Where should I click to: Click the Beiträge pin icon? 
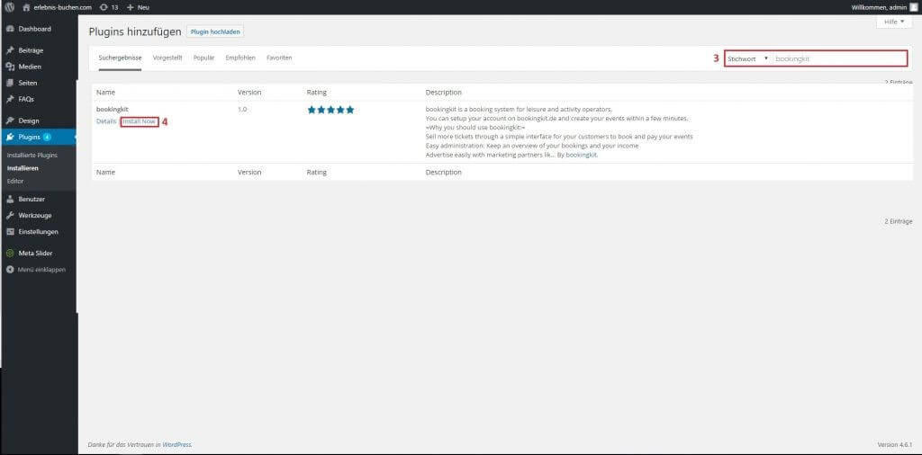click(10, 50)
